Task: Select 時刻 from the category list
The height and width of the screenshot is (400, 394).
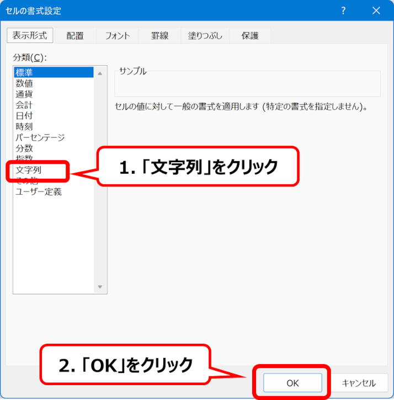Action: [24, 126]
